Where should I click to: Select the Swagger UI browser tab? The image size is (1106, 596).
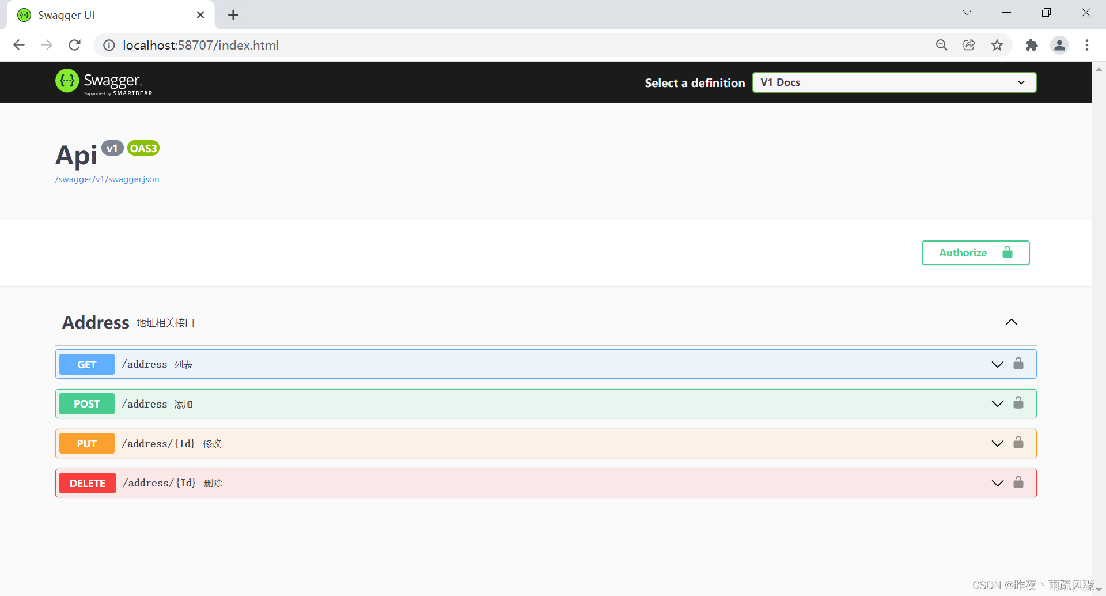tap(111, 15)
